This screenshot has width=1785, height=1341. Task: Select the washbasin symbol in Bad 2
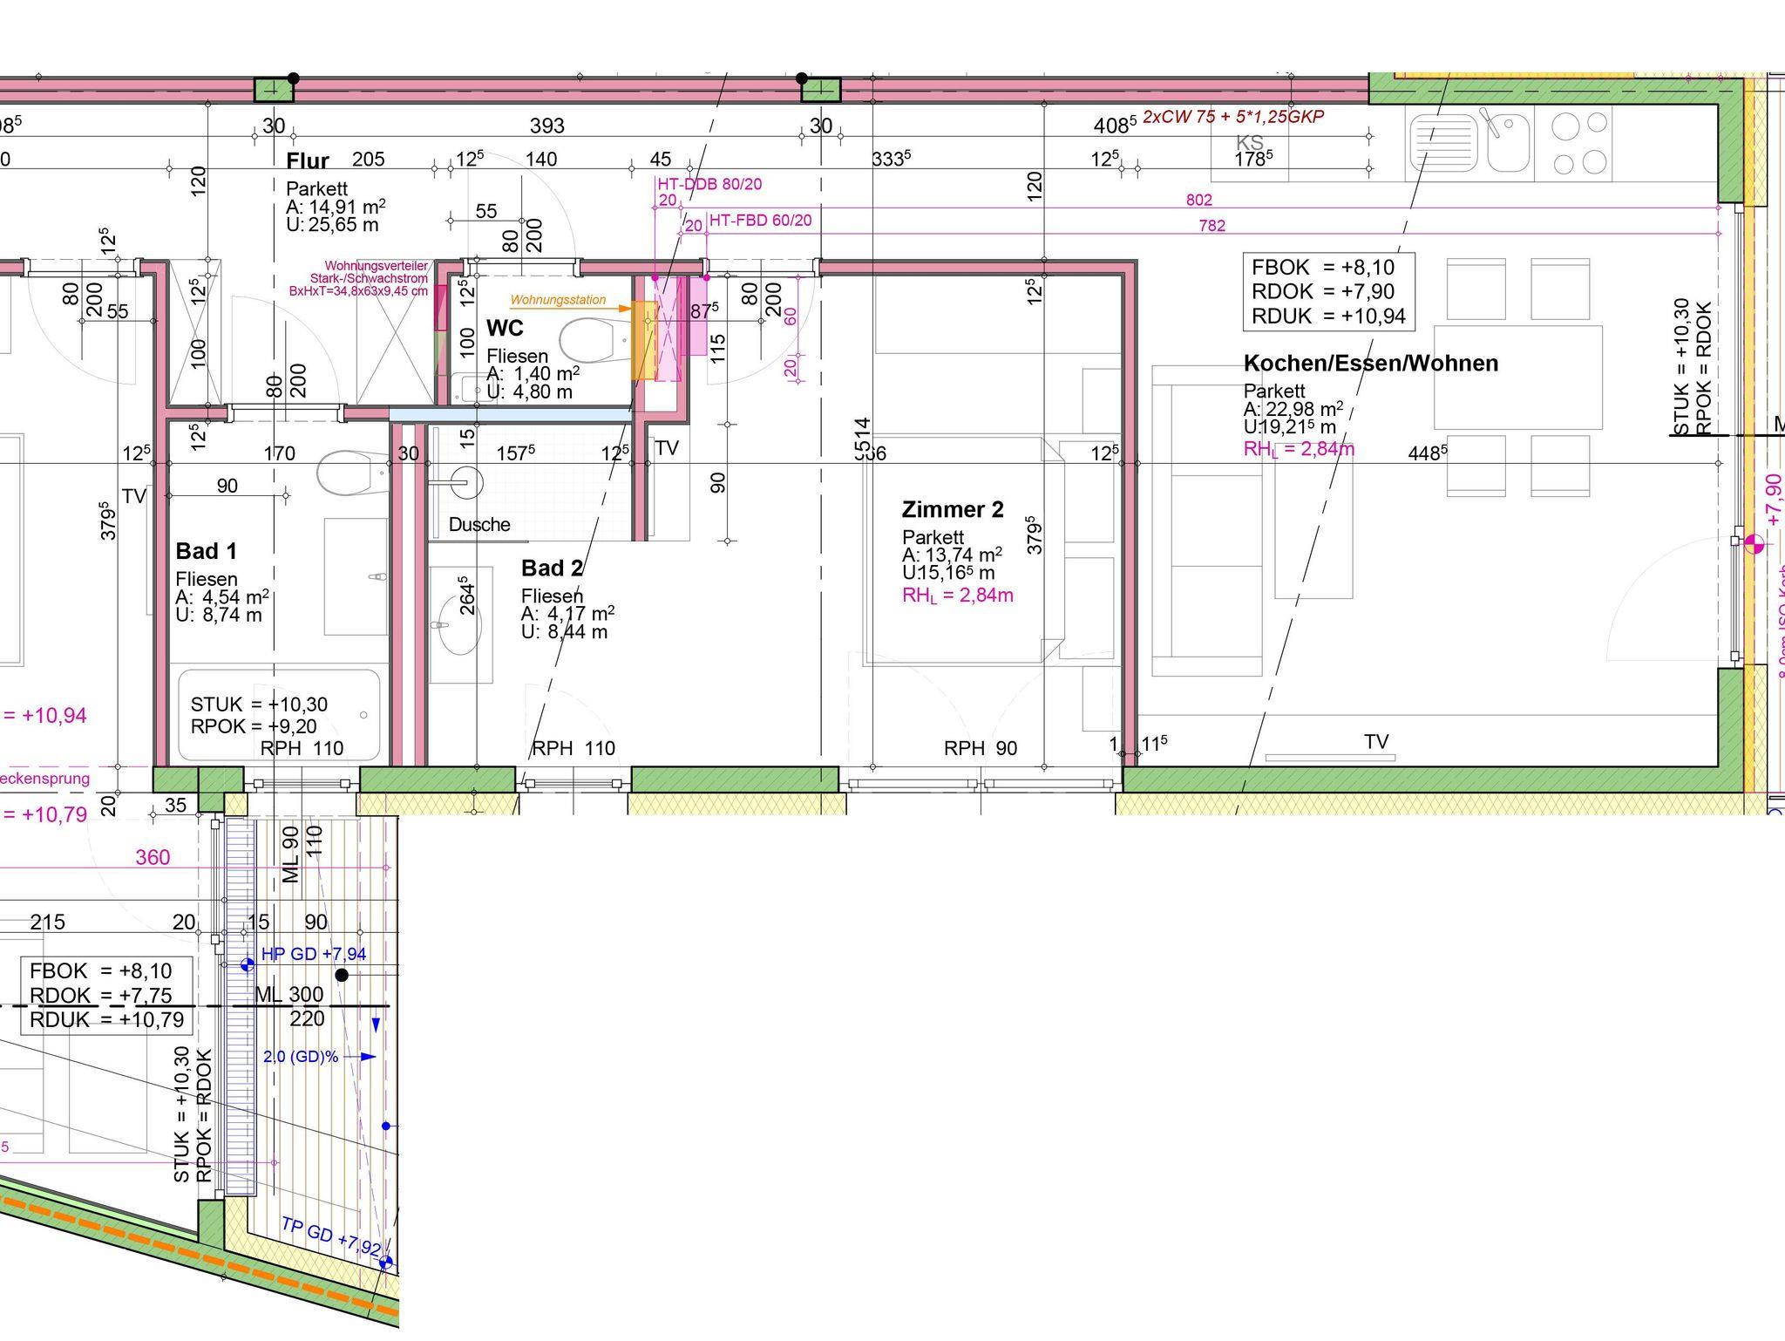pyautogui.click(x=459, y=626)
